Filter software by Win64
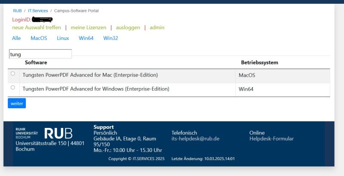This screenshot has width=344, height=176. (x=86, y=38)
